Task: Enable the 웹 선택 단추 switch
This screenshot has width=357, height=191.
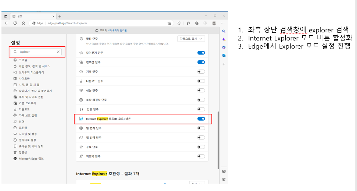Action: pyautogui.click(x=201, y=138)
